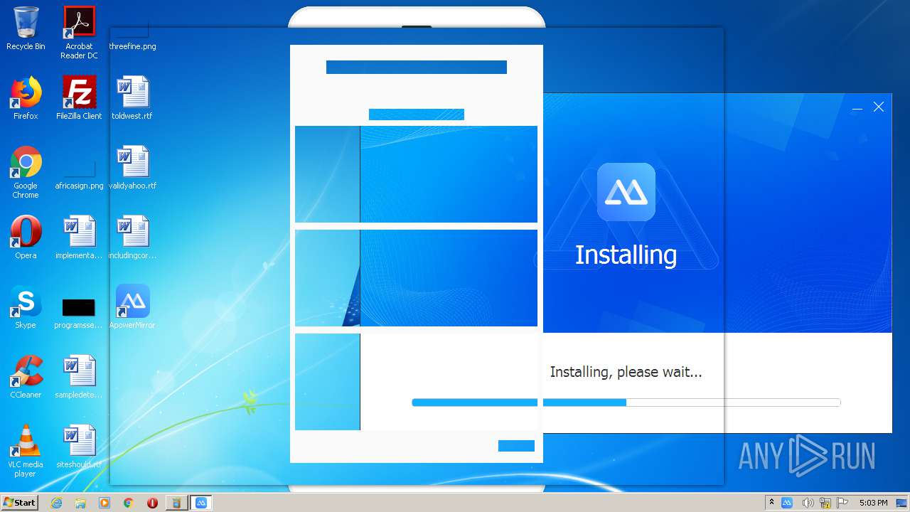Viewport: 910px width, 512px height.
Task: Minimize the ApowerMirror installer window
Action: tap(857, 107)
